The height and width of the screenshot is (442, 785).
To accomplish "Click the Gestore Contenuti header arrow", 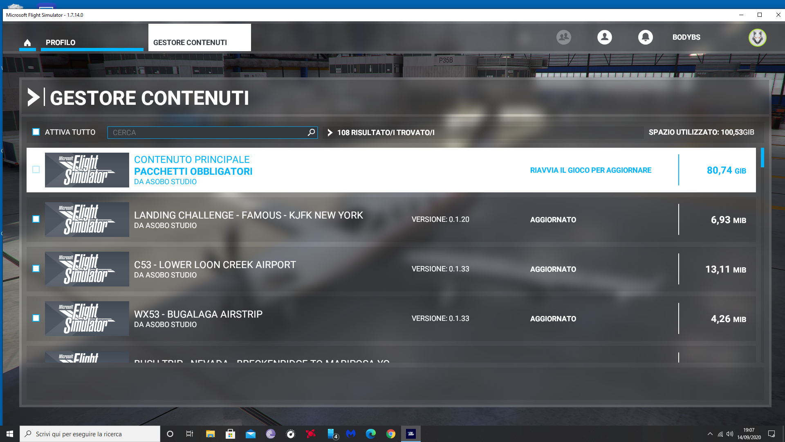I will (x=33, y=97).
